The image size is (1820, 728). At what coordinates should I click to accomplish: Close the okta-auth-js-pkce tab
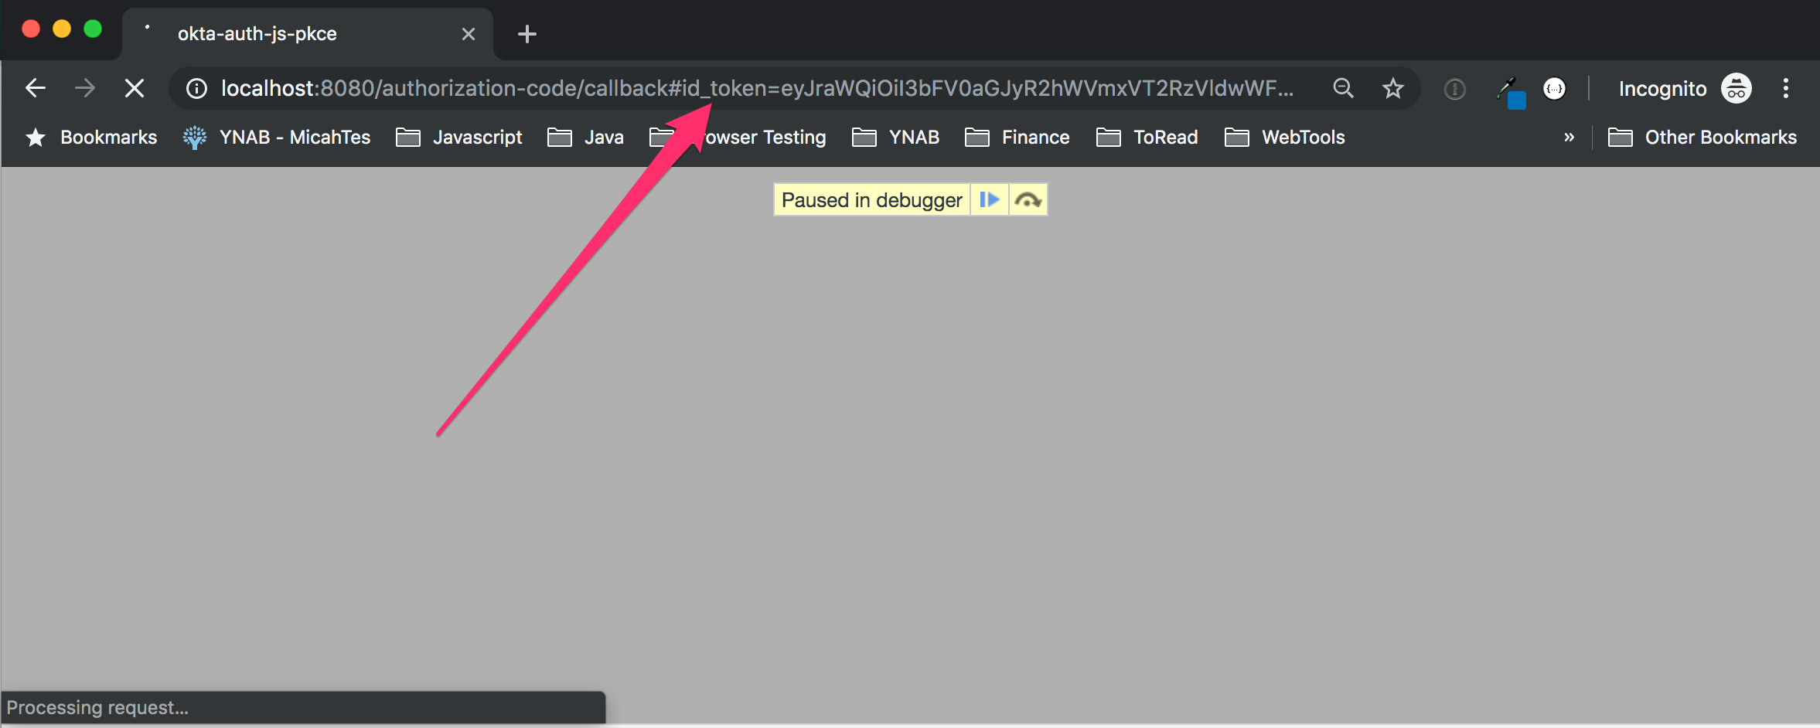point(468,34)
